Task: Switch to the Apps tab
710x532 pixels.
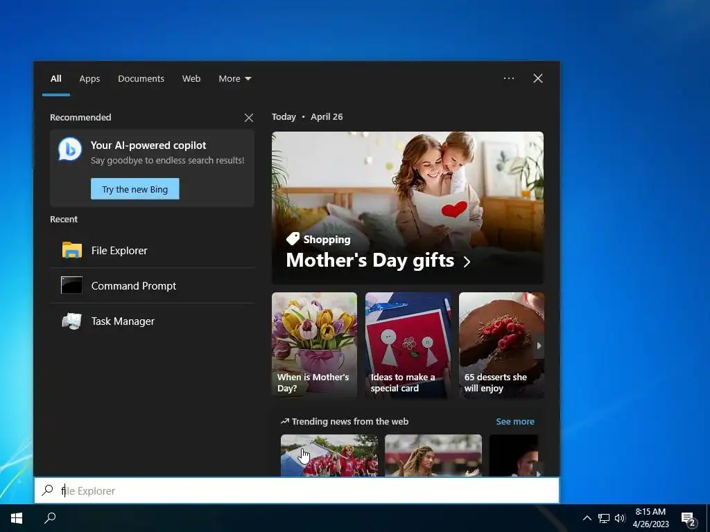Action: tap(89, 79)
